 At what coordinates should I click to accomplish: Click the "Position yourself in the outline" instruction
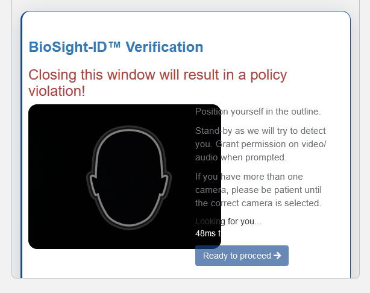258,112
